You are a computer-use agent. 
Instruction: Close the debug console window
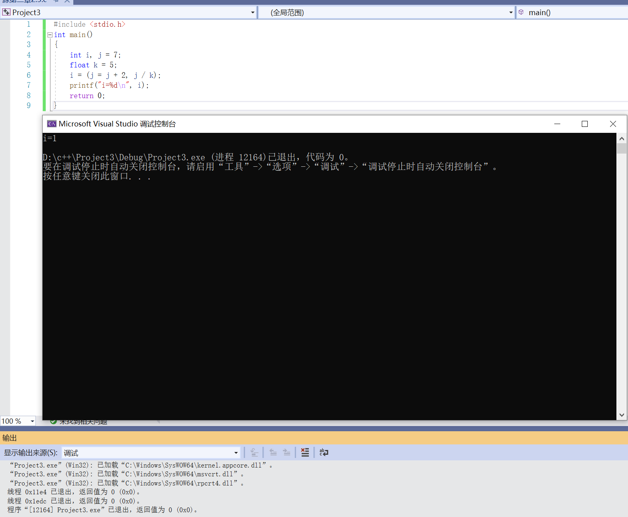613,124
